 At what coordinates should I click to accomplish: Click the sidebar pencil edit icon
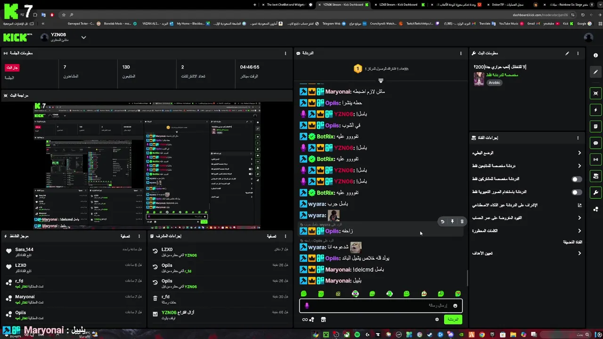pos(596,72)
